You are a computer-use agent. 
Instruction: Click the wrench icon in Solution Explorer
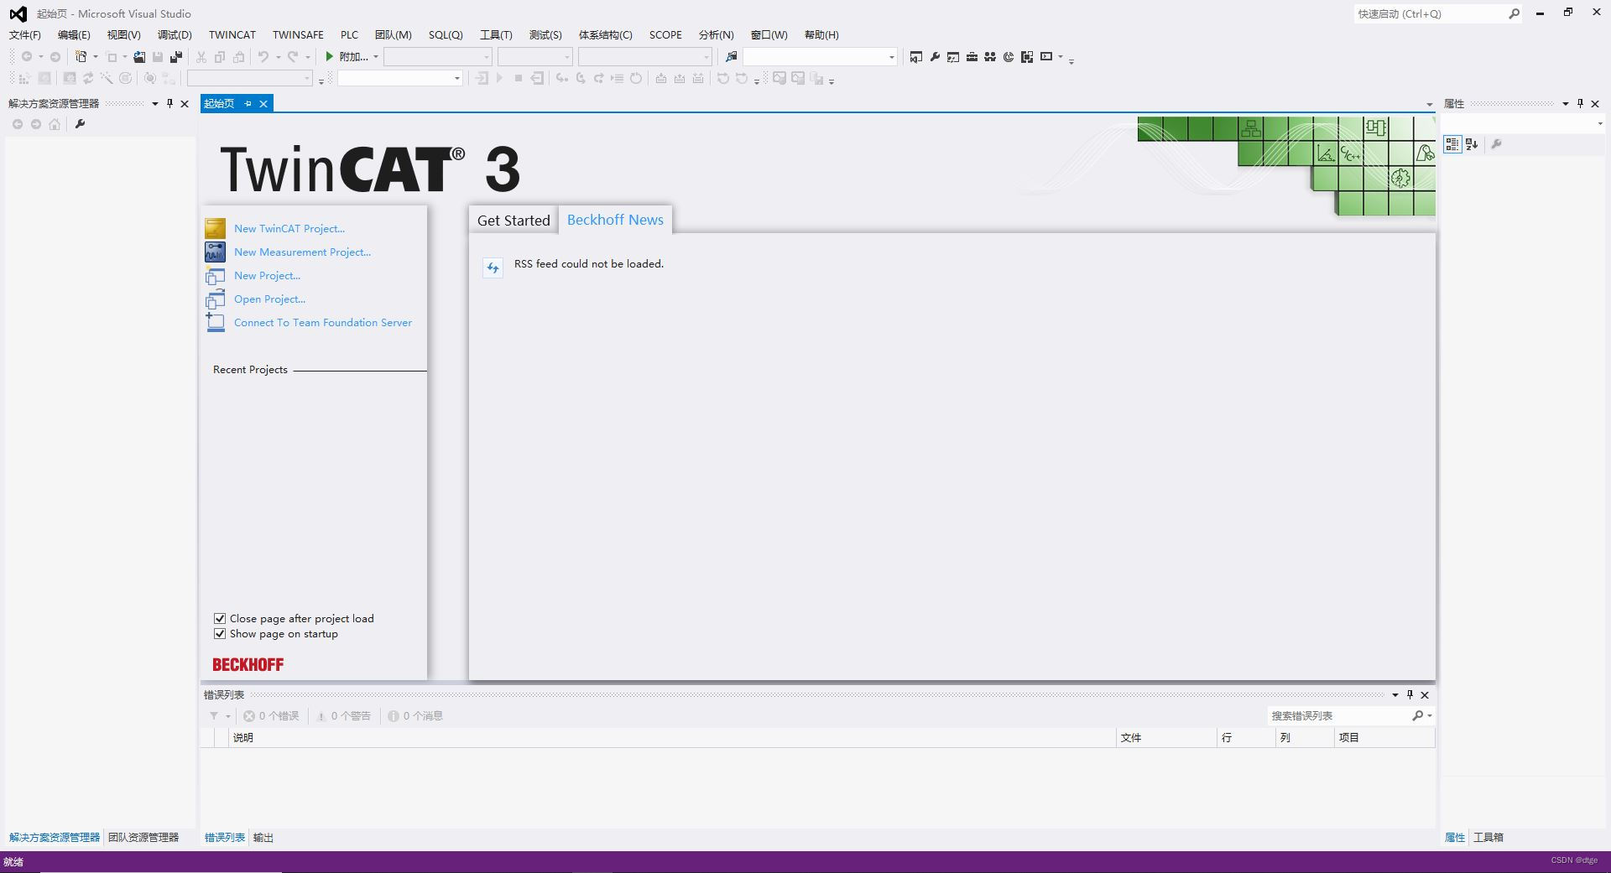[x=80, y=124]
